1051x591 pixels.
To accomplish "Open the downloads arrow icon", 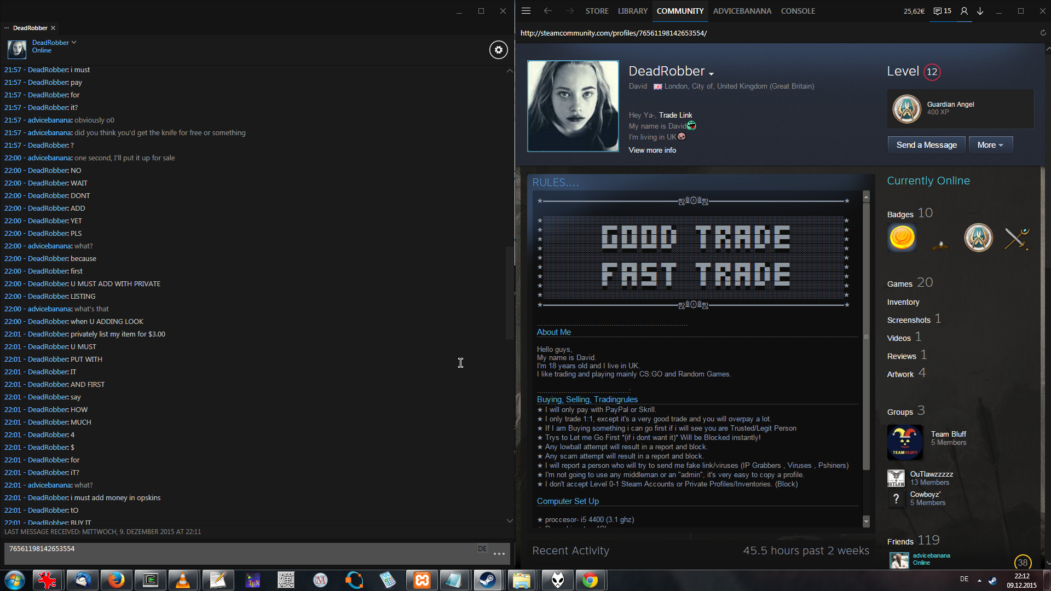I will 980,11.
